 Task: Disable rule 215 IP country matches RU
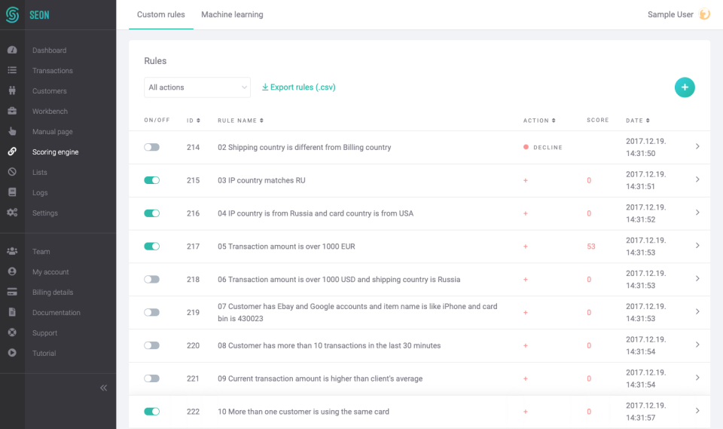point(152,180)
